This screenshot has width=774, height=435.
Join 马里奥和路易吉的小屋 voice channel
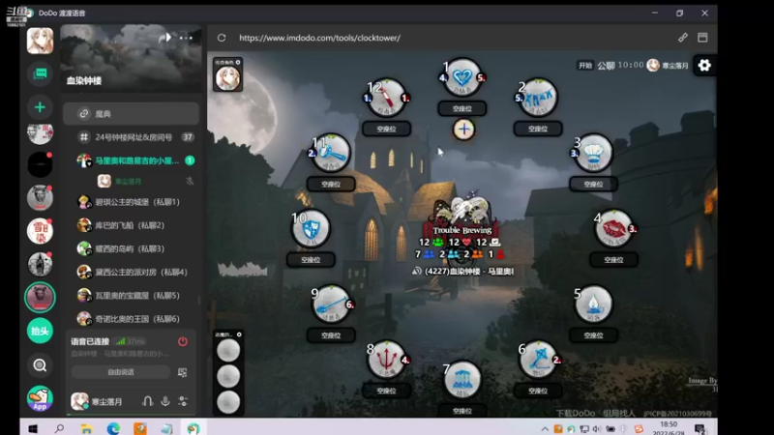coord(131,160)
